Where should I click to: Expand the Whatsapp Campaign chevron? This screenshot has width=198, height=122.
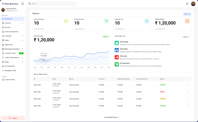click(x=22, y=49)
